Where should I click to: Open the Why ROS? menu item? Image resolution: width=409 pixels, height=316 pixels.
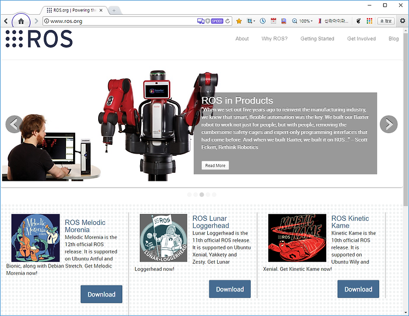point(274,39)
